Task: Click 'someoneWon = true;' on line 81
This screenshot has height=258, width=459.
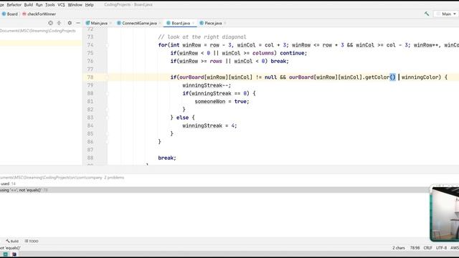Action: (x=222, y=102)
